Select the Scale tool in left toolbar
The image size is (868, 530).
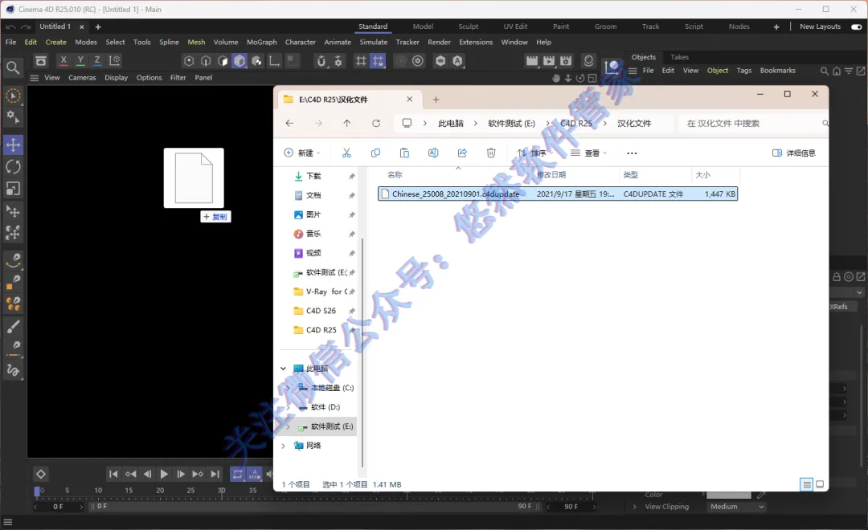(13, 189)
